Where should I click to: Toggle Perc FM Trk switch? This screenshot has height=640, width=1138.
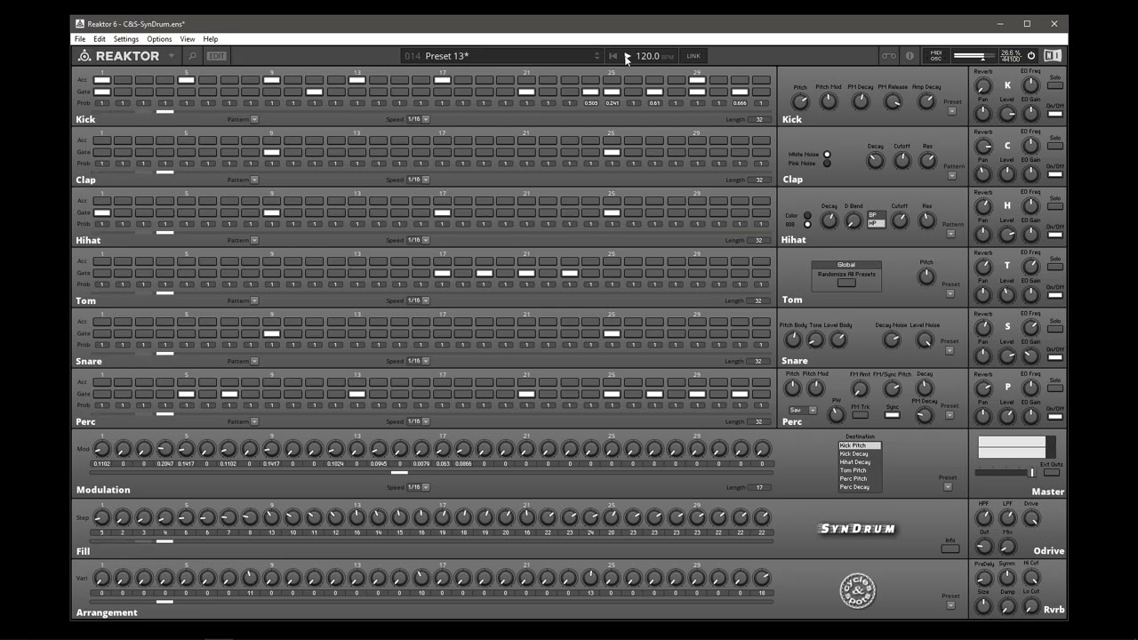coord(860,414)
